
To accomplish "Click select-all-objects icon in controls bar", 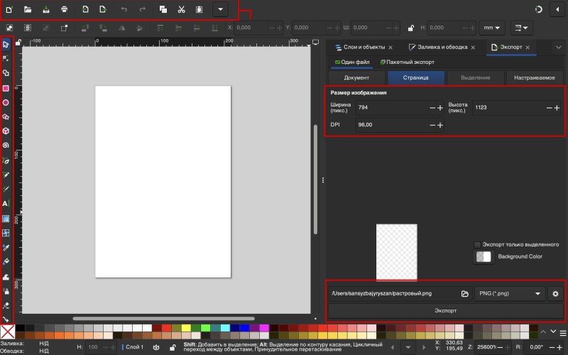I will pyautogui.click(x=9, y=28).
